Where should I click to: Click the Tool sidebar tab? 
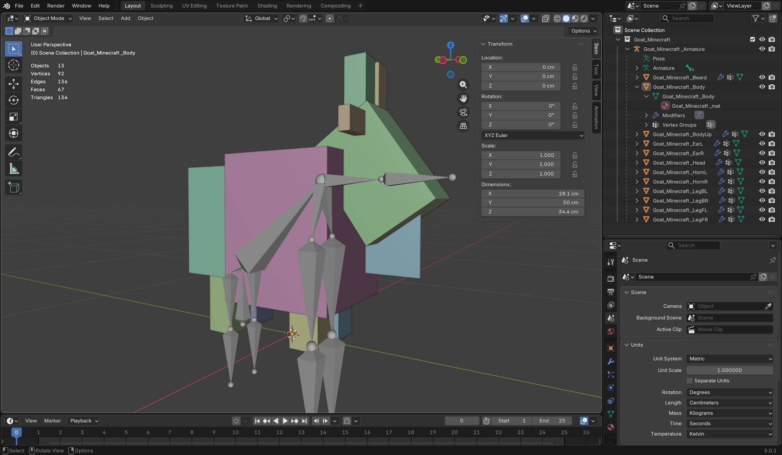click(596, 69)
